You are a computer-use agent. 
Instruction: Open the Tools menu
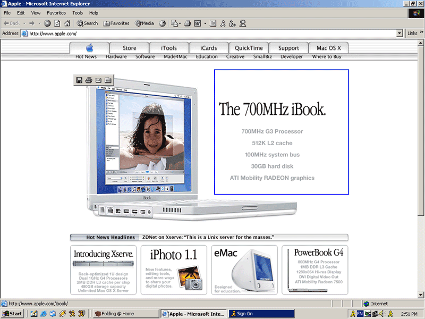77,13
